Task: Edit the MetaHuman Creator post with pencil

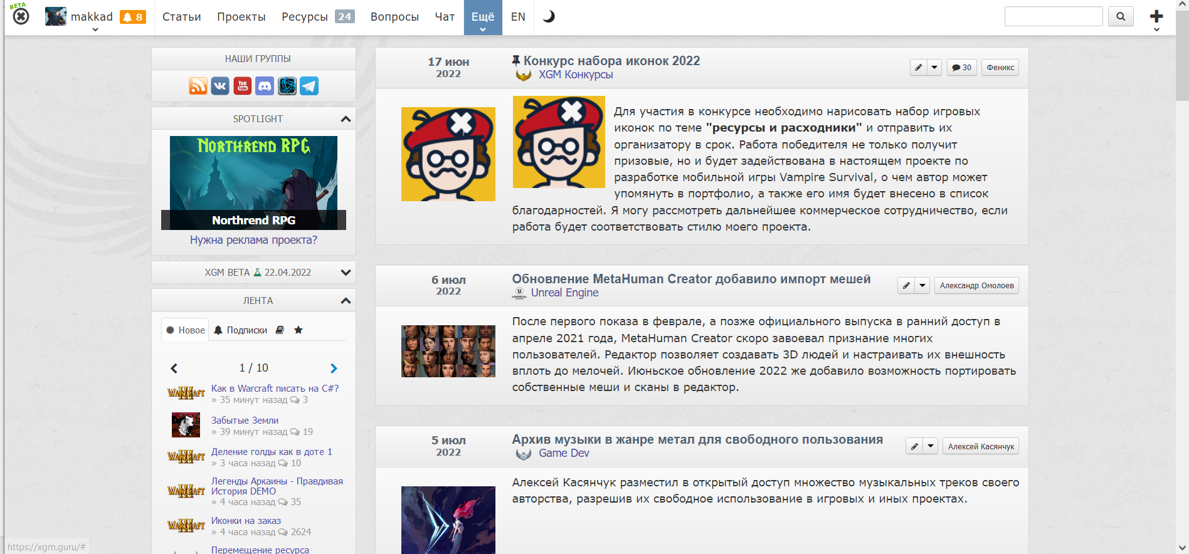Action: (906, 286)
